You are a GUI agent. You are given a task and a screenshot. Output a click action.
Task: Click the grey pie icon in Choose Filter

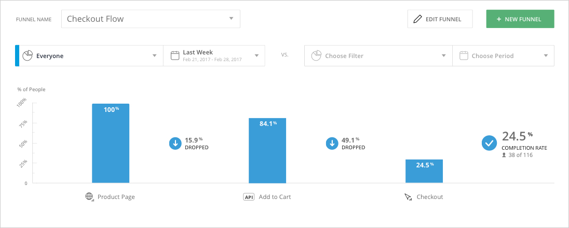[x=317, y=55]
